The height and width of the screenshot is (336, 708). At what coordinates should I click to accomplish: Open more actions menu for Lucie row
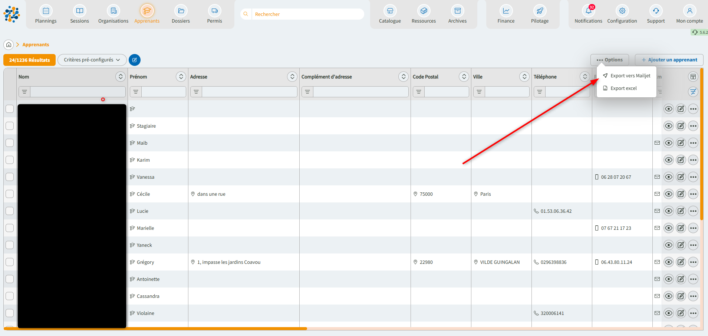(693, 211)
